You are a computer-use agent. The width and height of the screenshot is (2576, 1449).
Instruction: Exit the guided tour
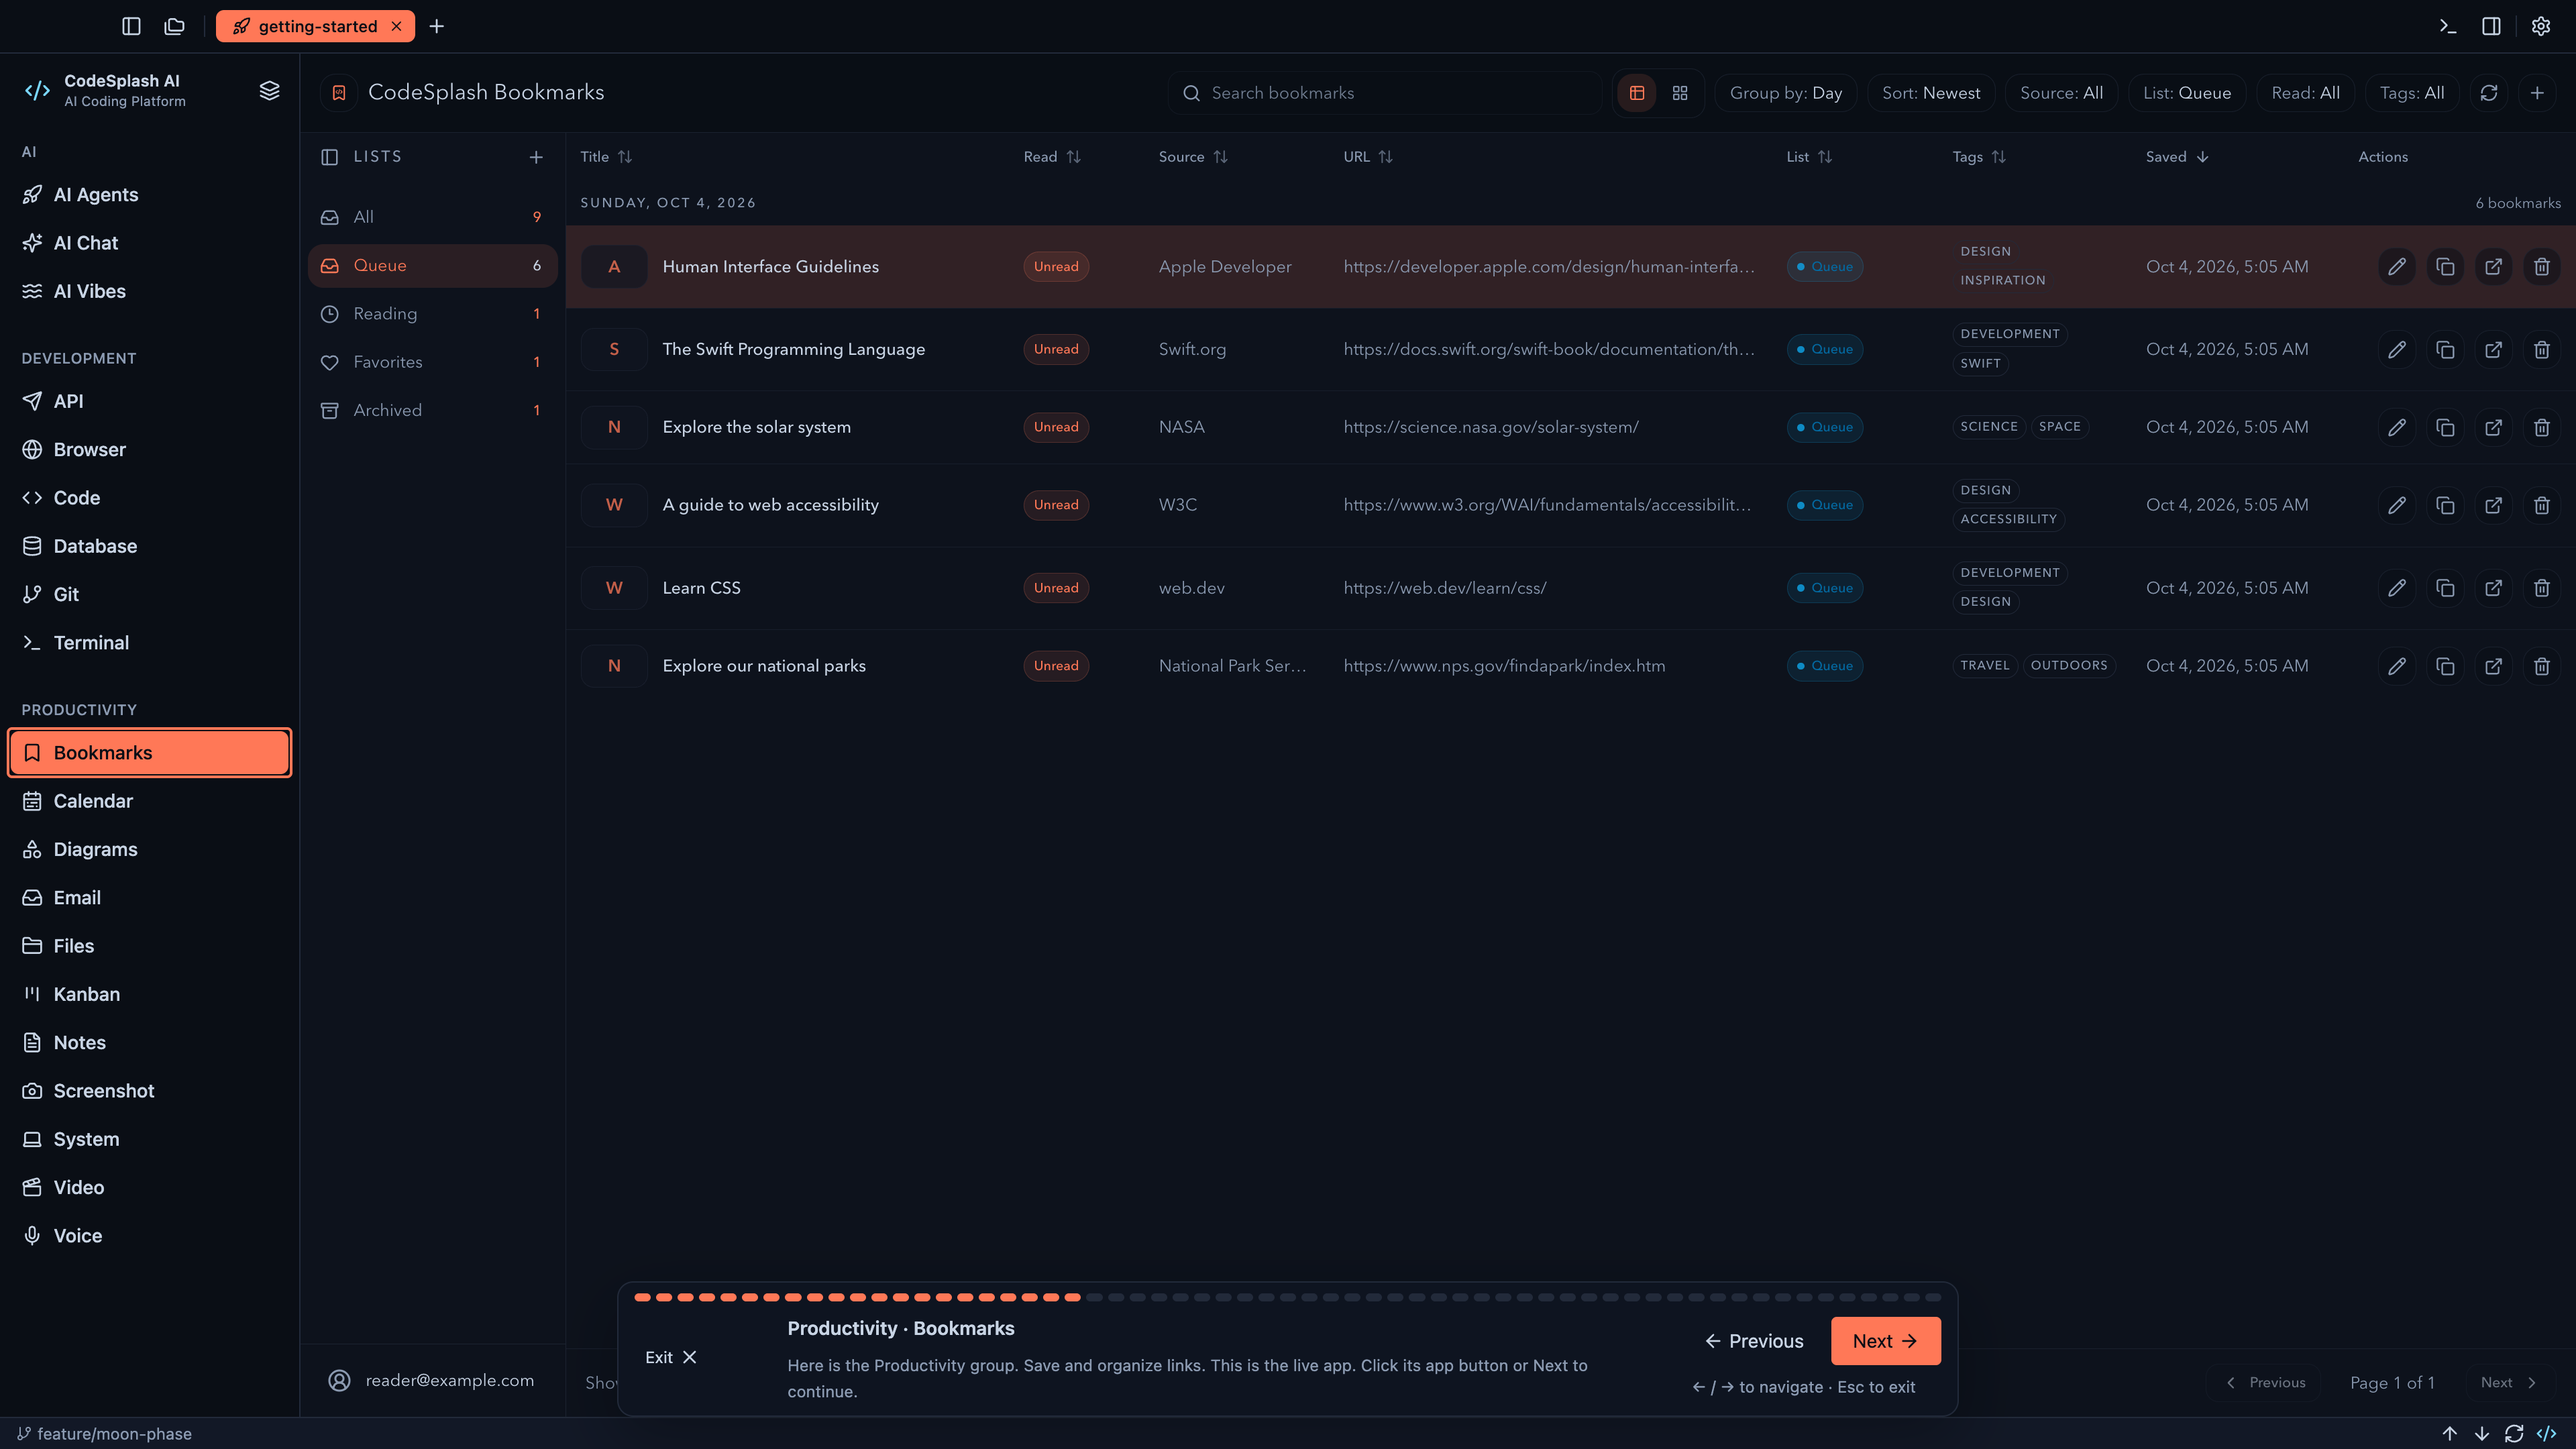tap(670, 1357)
